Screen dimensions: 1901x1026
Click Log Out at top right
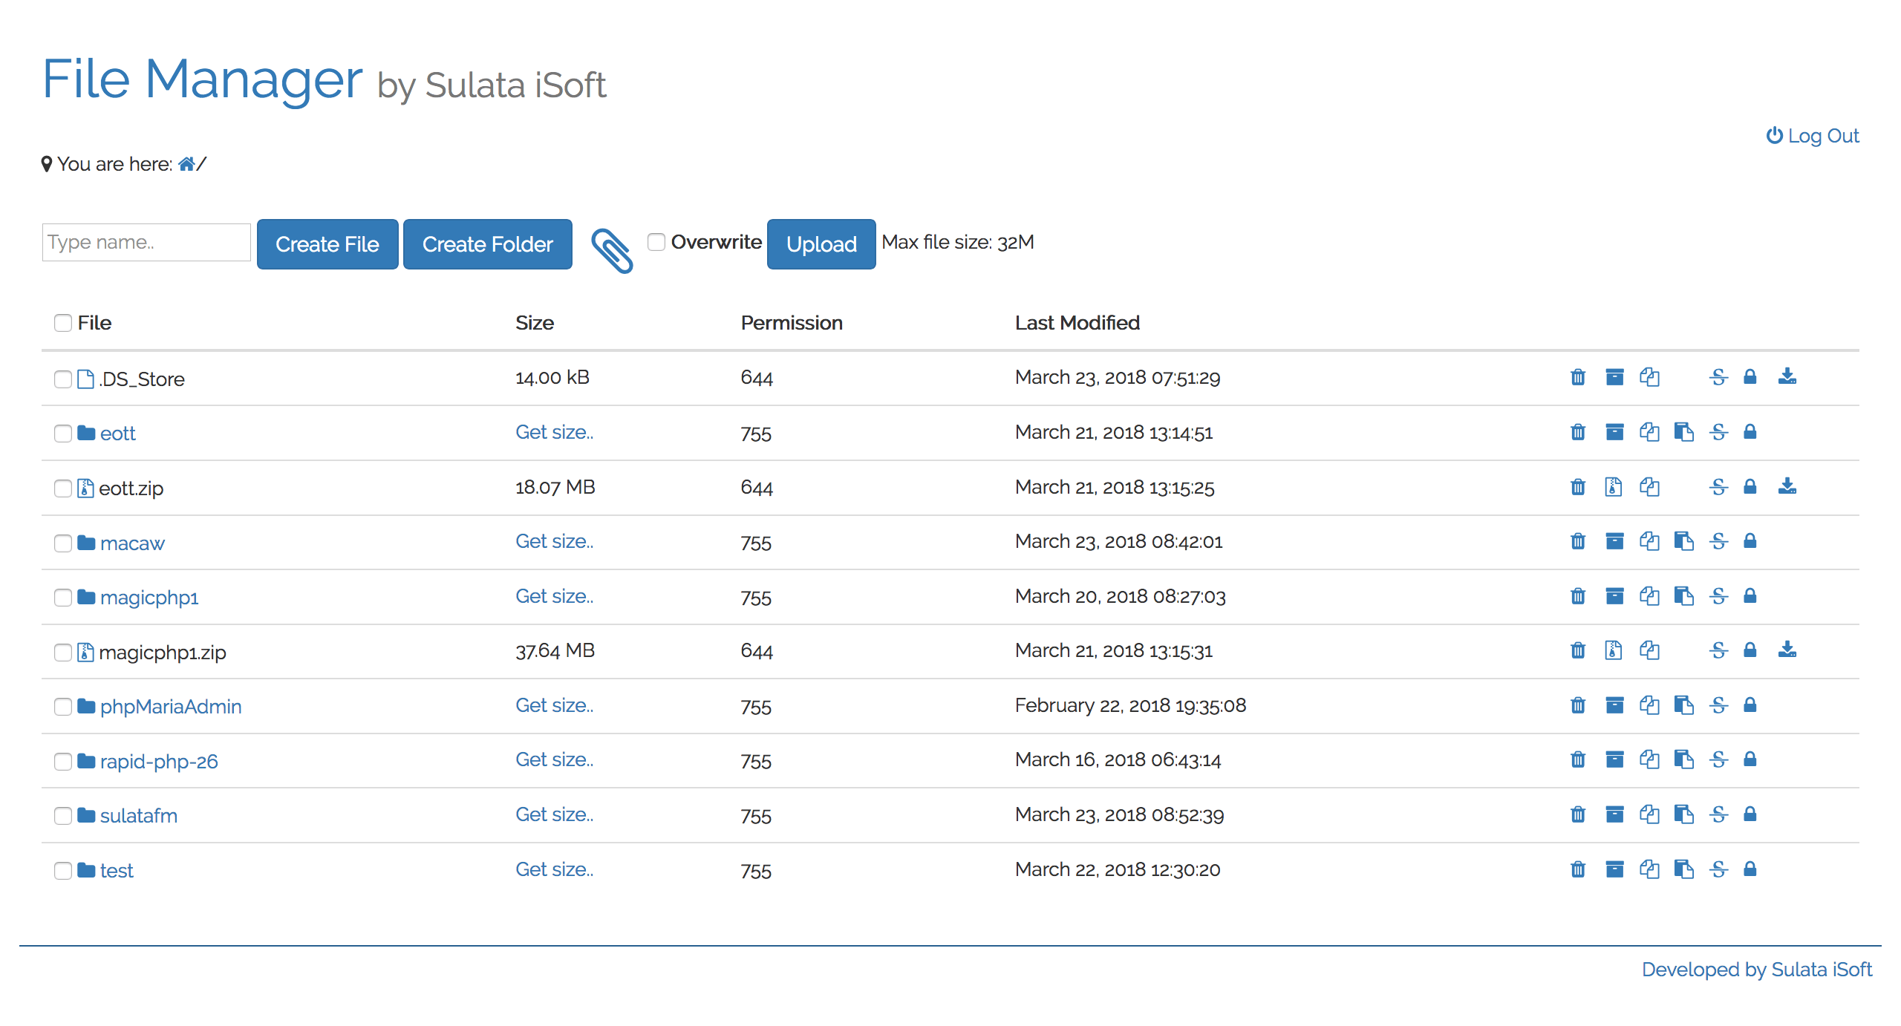(x=1812, y=136)
